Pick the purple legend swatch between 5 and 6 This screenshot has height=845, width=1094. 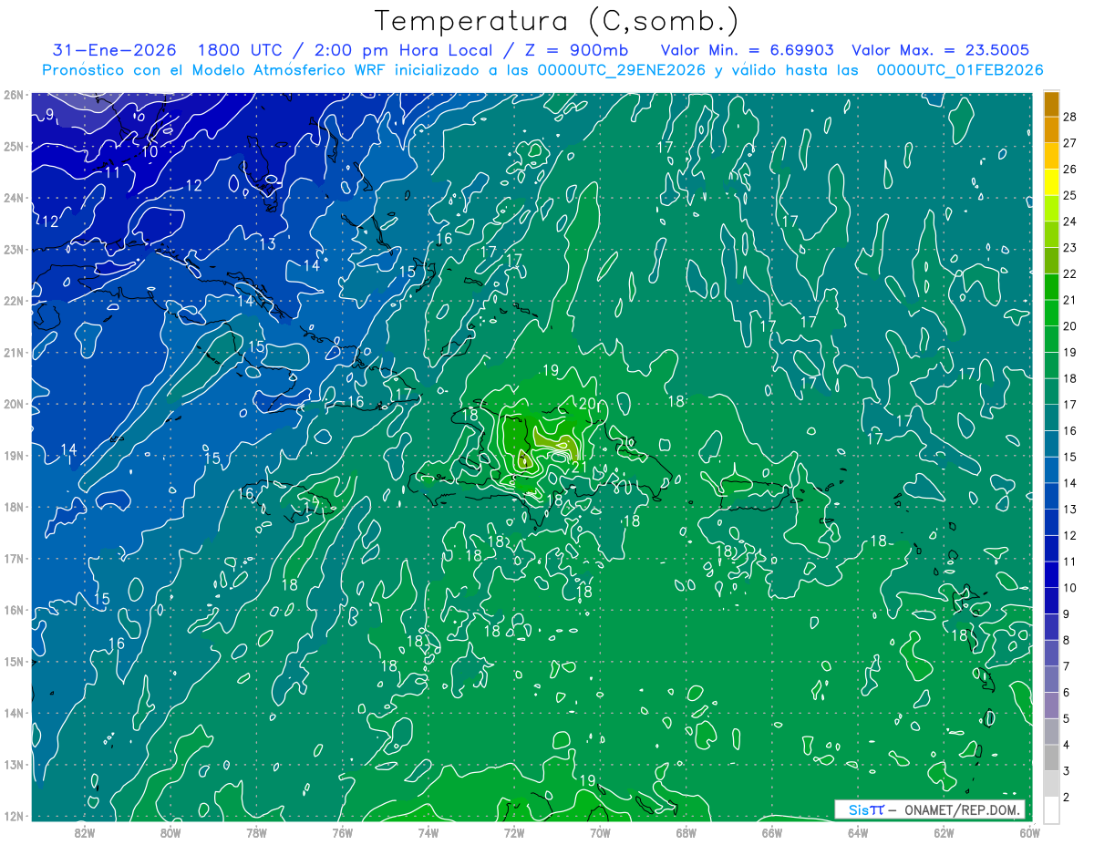pos(1051,706)
